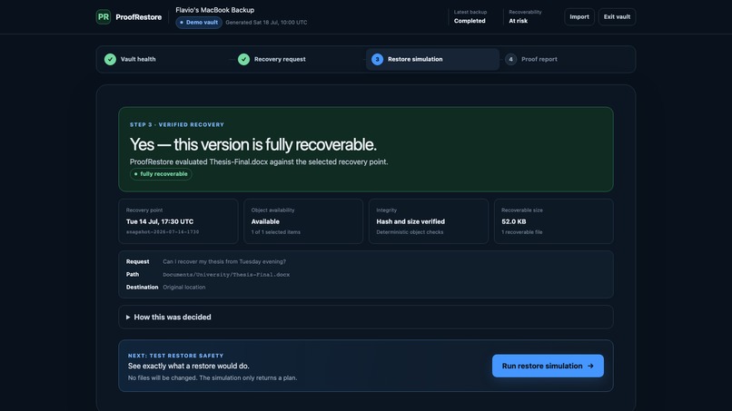
Task: Click the No files will be changed note
Action: pyautogui.click(x=213, y=377)
